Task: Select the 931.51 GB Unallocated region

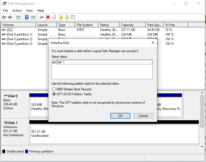Action: [114, 134]
